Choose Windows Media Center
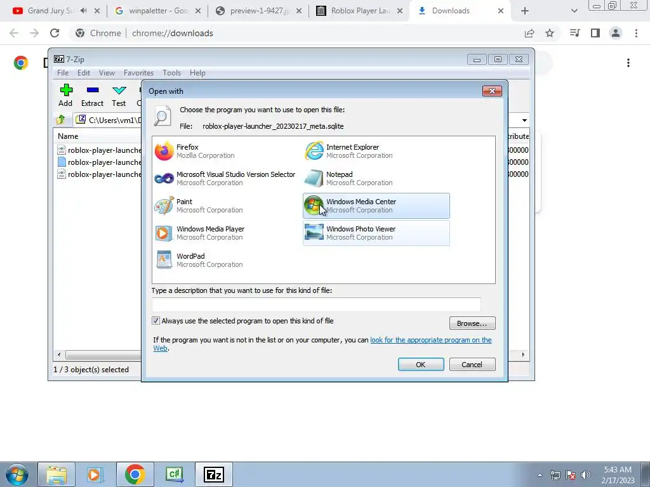The width and height of the screenshot is (650, 487). point(376,206)
